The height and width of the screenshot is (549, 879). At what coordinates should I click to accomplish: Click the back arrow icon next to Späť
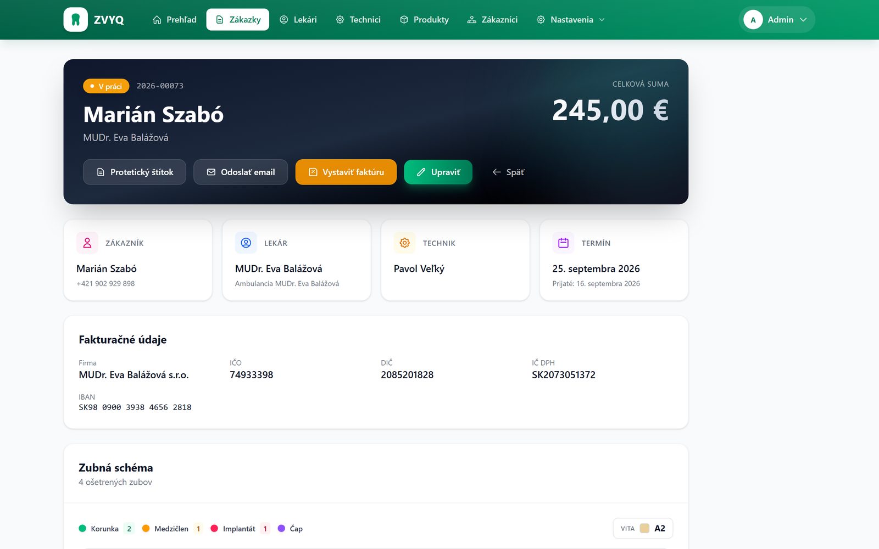click(497, 172)
